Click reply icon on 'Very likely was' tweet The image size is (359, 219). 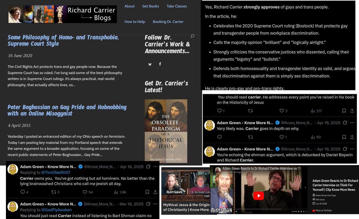tap(219, 137)
